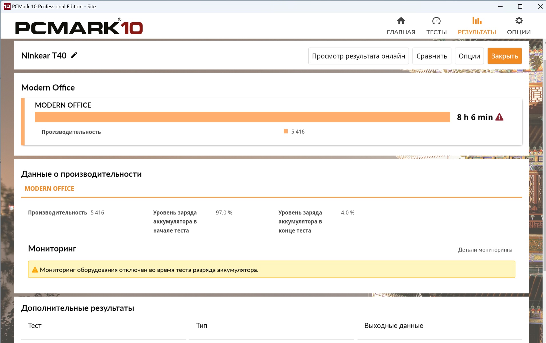Click the Ninkear T40 result title
The width and height of the screenshot is (546, 343).
coord(44,55)
